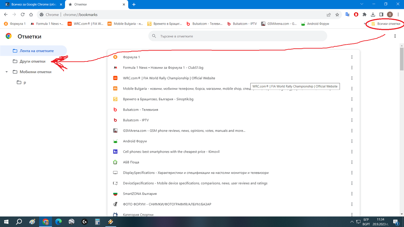404x227 pixels.
Task: Open the Google Translate extension
Action: [x=348, y=15]
